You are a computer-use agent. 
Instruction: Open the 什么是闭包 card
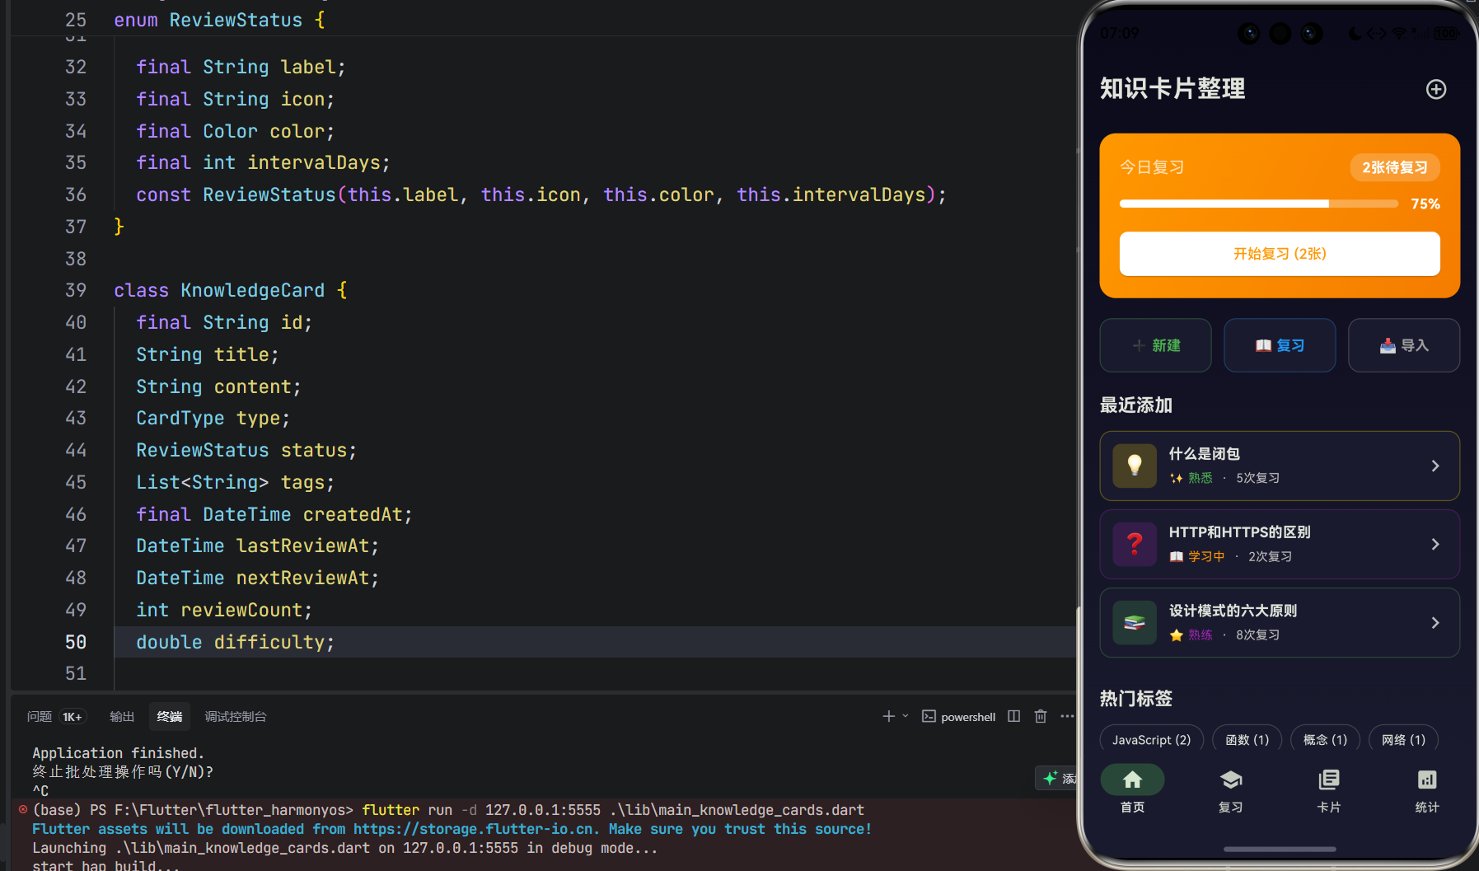point(1280,466)
